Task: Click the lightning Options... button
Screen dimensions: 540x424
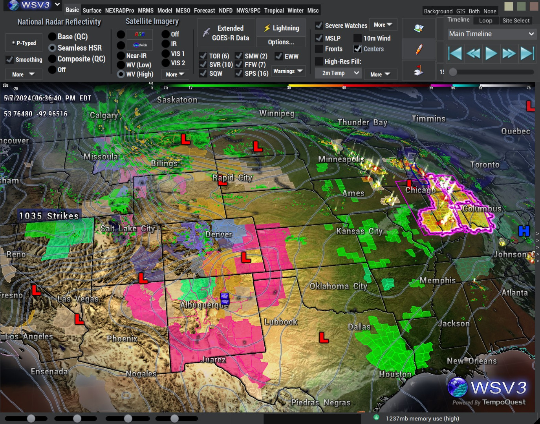Action: click(281, 42)
